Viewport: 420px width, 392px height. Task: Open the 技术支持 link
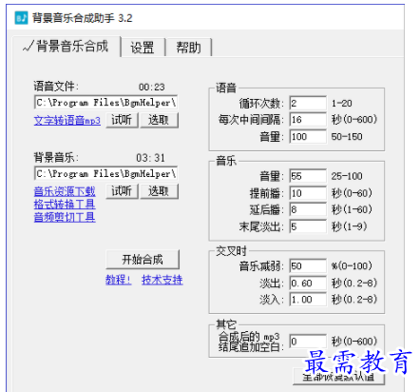tap(162, 280)
